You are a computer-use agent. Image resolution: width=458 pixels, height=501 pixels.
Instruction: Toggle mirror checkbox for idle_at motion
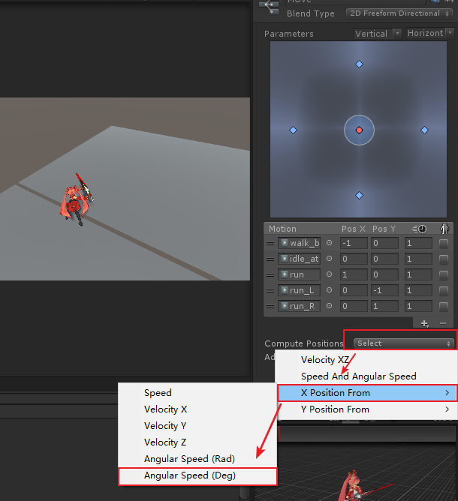click(443, 259)
